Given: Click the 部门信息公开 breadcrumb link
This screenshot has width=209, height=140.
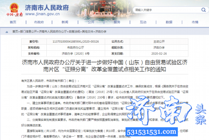Looking at the screenshot, I should click(x=29, y=31).
